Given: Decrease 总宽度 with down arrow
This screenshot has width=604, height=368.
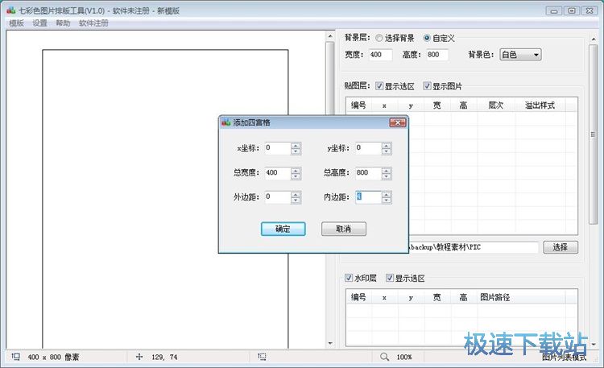Looking at the screenshot, I should 296,176.
